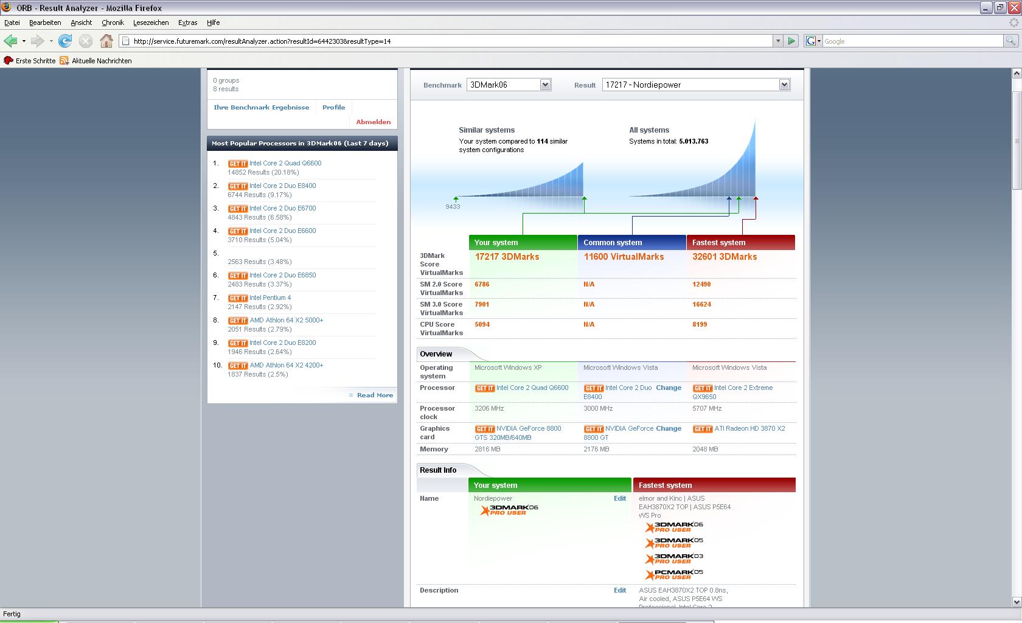
Task: Click the vertical scrollbar down arrow
Action: click(1017, 601)
